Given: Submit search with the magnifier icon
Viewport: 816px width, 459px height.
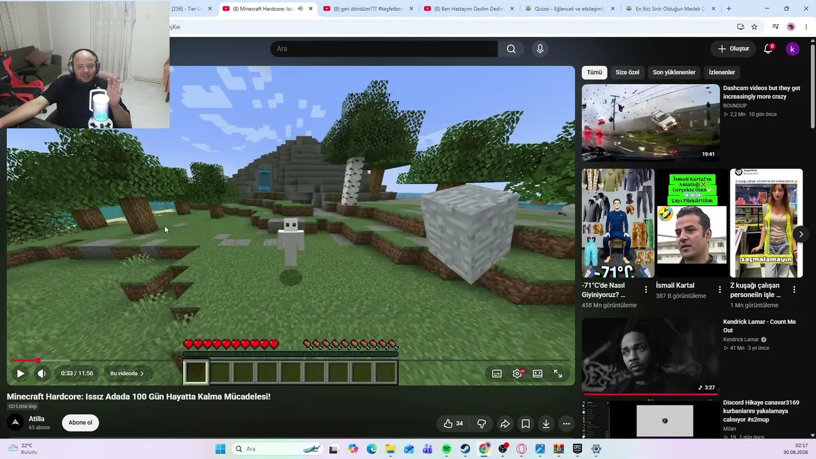Looking at the screenshot, I should tap(511, 48).
